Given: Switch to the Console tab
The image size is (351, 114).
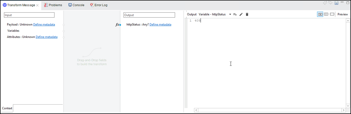Looking at the screenshot, I should pyautogui.click(x=76, y=5).
